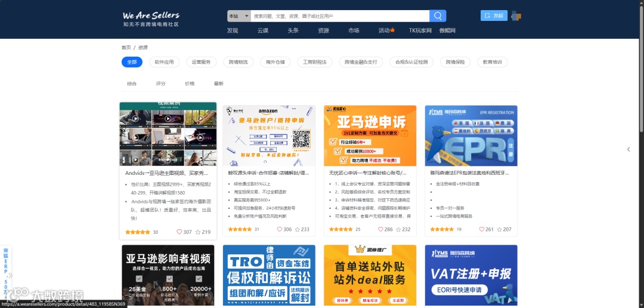This screenshot has width=644, height=308.
Task: Open the user avatar in header
Action: tap(516, 17)
